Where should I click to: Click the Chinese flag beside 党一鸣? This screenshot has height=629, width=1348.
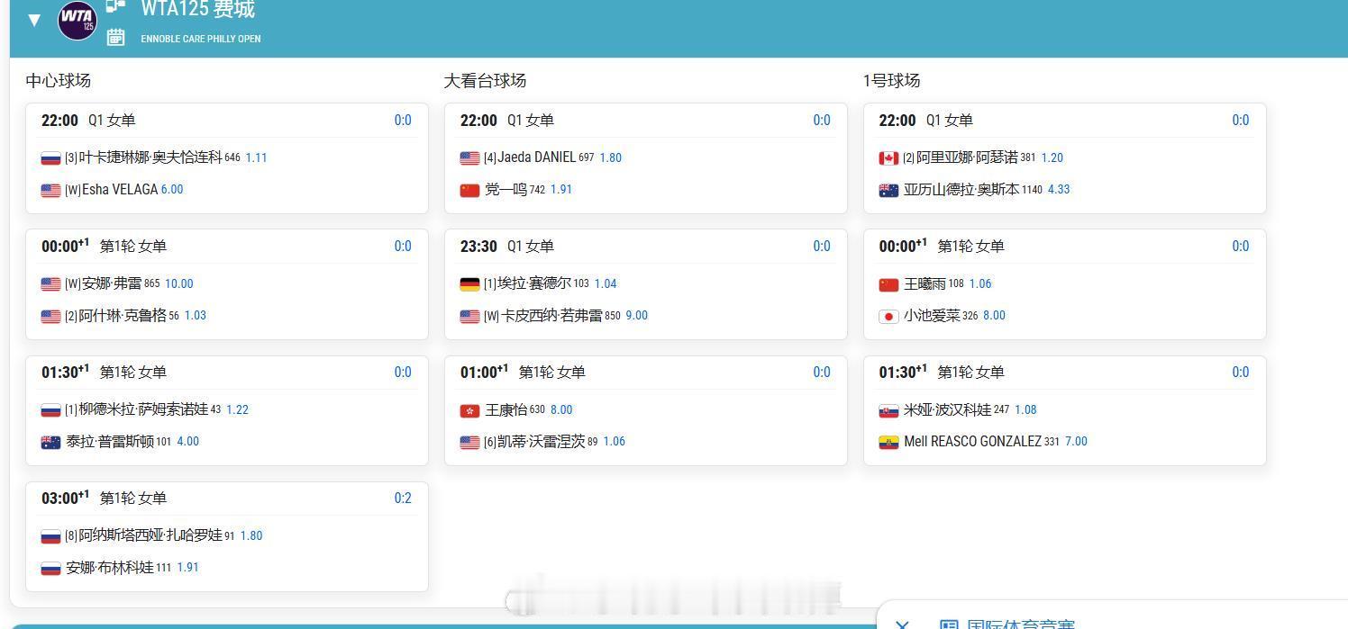[x=469, y=191]
